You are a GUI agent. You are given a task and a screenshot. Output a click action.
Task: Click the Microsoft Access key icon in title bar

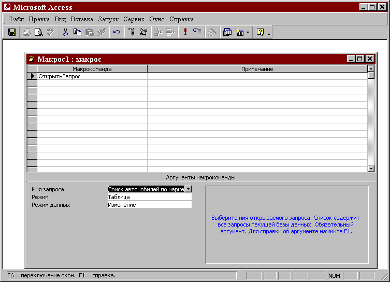coord(7,7)
